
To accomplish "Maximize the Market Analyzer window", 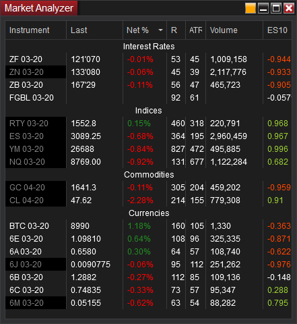I will click(276, 8).
